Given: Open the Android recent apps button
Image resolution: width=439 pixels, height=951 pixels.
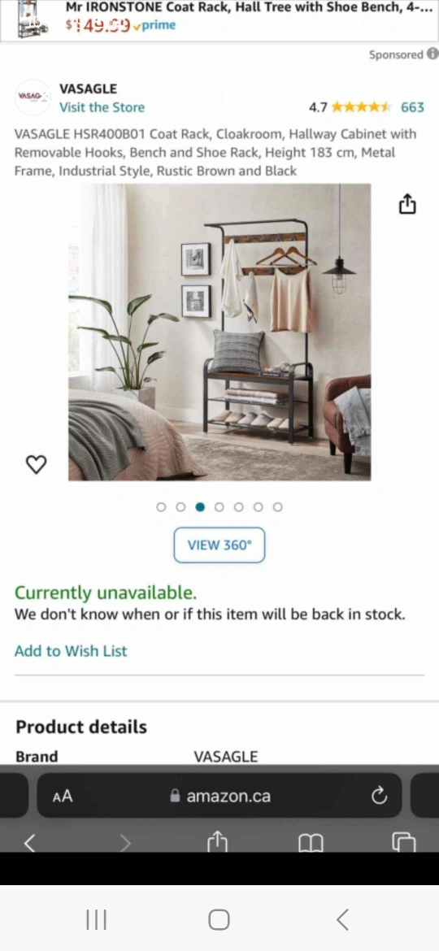Looking at the screenshot, I should tap(97, 919).
